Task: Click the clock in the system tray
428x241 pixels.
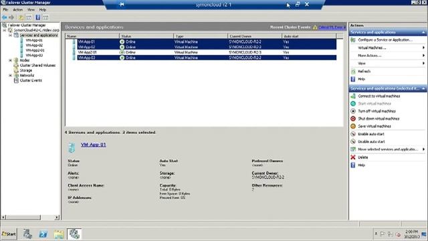Action: coord(412,234)
